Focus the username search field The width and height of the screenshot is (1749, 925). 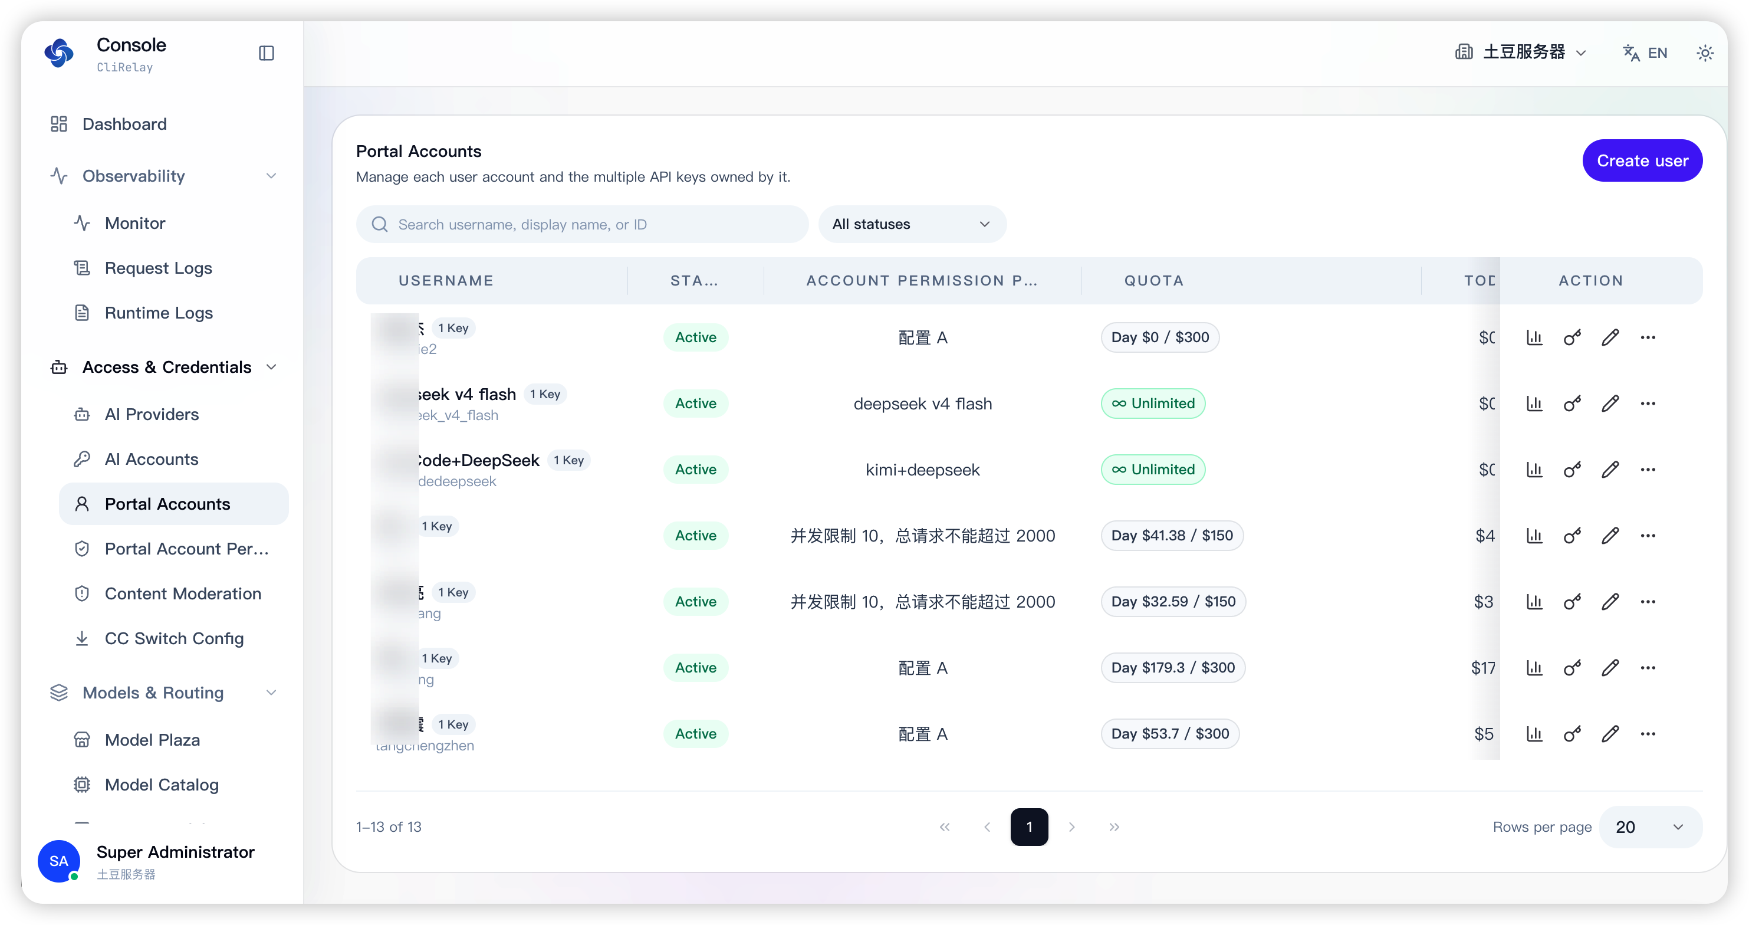(582, 225)
